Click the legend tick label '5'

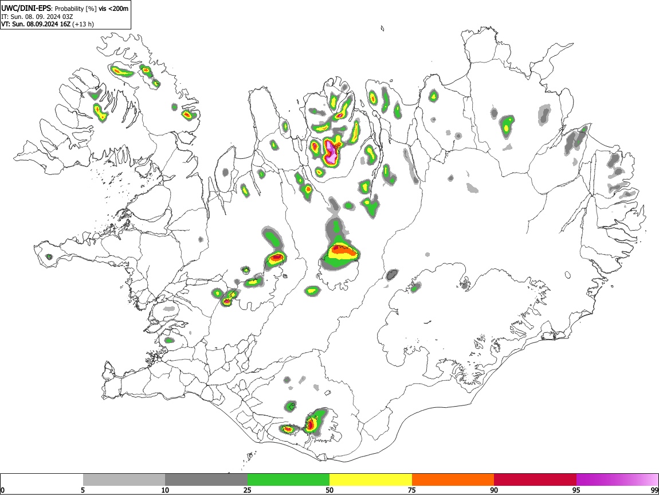pyautogui.click(x=83, y=490)
